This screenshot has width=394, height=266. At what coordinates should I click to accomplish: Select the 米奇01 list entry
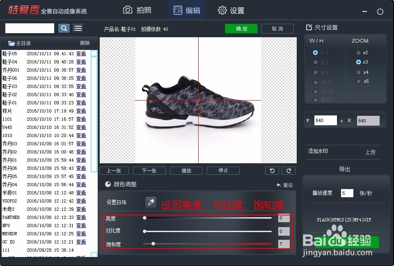[x=44, y=193]
